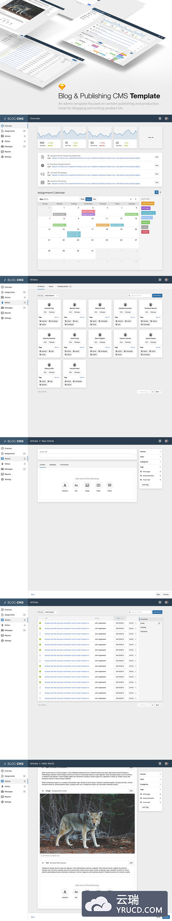This screenshot has height=921, width=172.
Task: Switch Assignment Calendar to grid view
Action: click(x=157, y=192)
